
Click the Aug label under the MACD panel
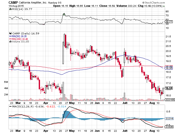pyautogui.click(x=152, y=131)
